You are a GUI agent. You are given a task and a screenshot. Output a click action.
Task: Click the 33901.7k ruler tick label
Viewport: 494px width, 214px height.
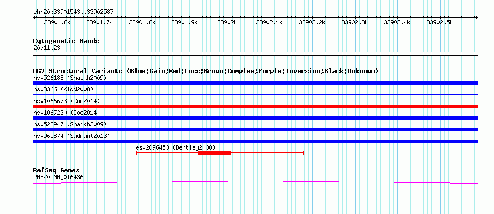(100, 22)
